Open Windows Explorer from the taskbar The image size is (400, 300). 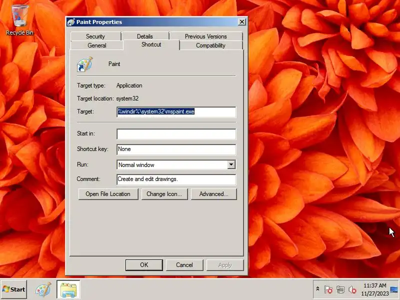coord(68,289)
